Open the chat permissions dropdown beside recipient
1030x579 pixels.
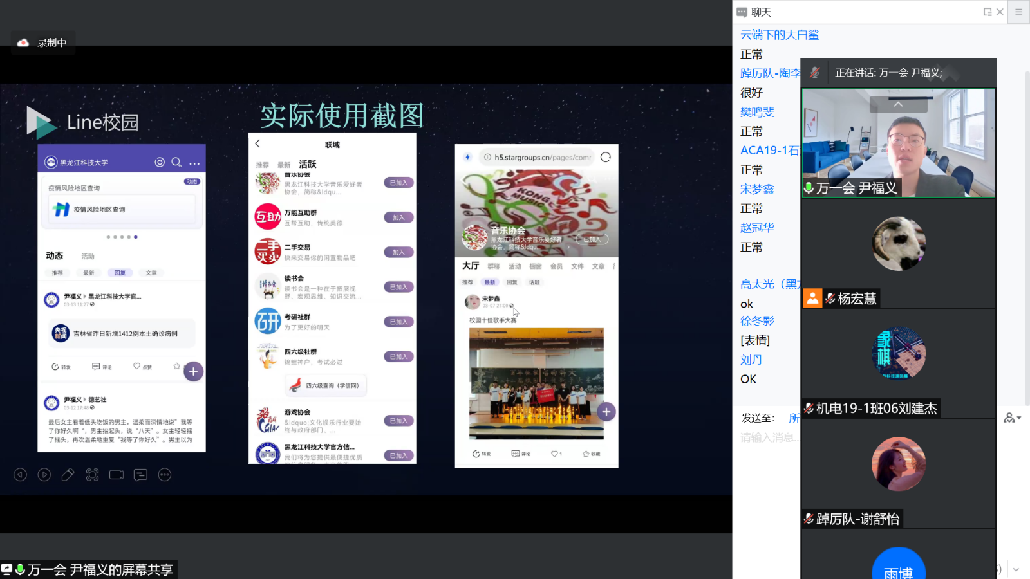coord(1012,418)
